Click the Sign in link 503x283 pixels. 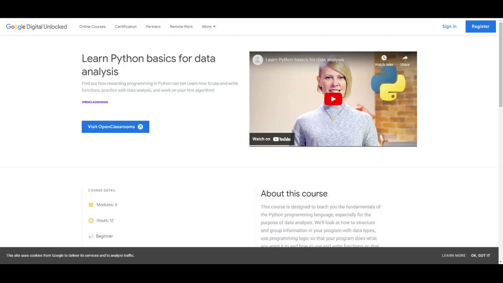click(x=449, y=26)
